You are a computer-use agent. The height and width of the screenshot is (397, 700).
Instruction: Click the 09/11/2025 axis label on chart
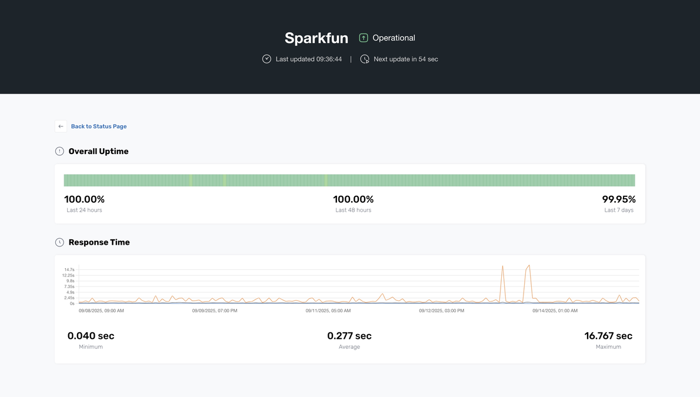pyautogui.click(x=328, y=310)
